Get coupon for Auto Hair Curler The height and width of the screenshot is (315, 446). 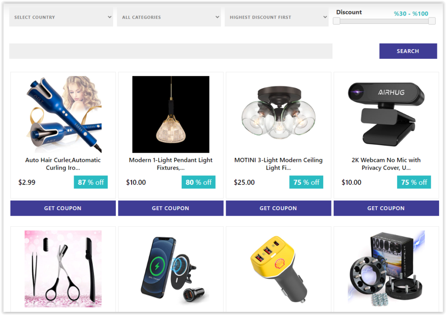click(63, 208)
